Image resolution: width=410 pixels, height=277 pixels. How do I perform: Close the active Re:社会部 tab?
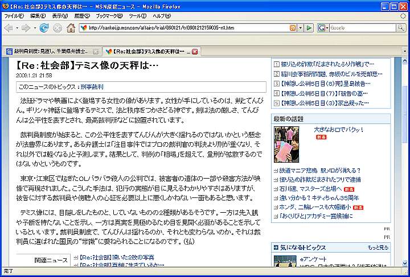coord(195,51)
